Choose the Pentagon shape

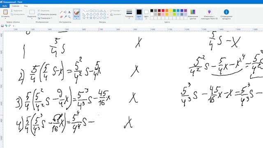click(x=91, y=14)
